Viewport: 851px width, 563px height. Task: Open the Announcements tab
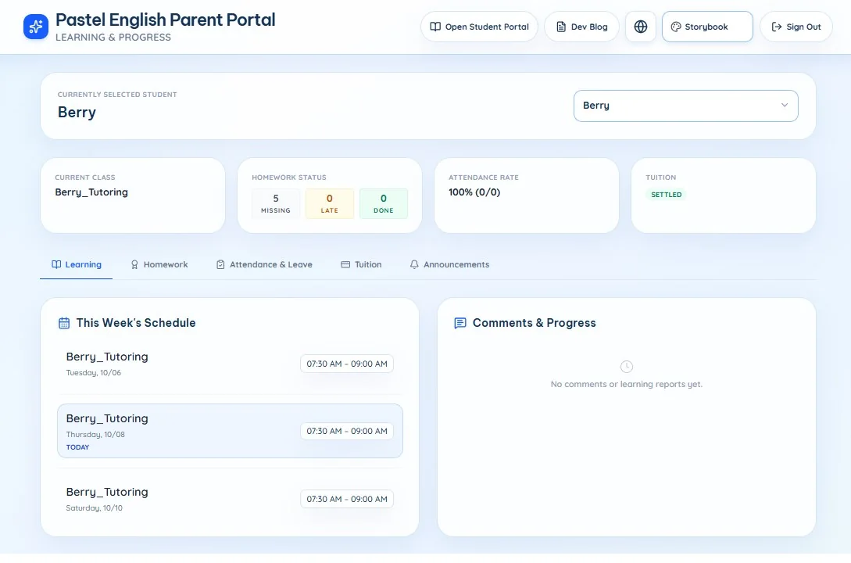coord(449,264)
